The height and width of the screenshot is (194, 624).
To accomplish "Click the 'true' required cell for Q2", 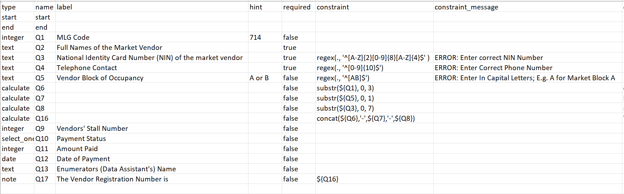I will tap(299, 47).
